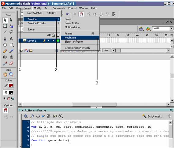Click the Redo toolbar icon
The image size is (174, 148).
tap(74, 14)
